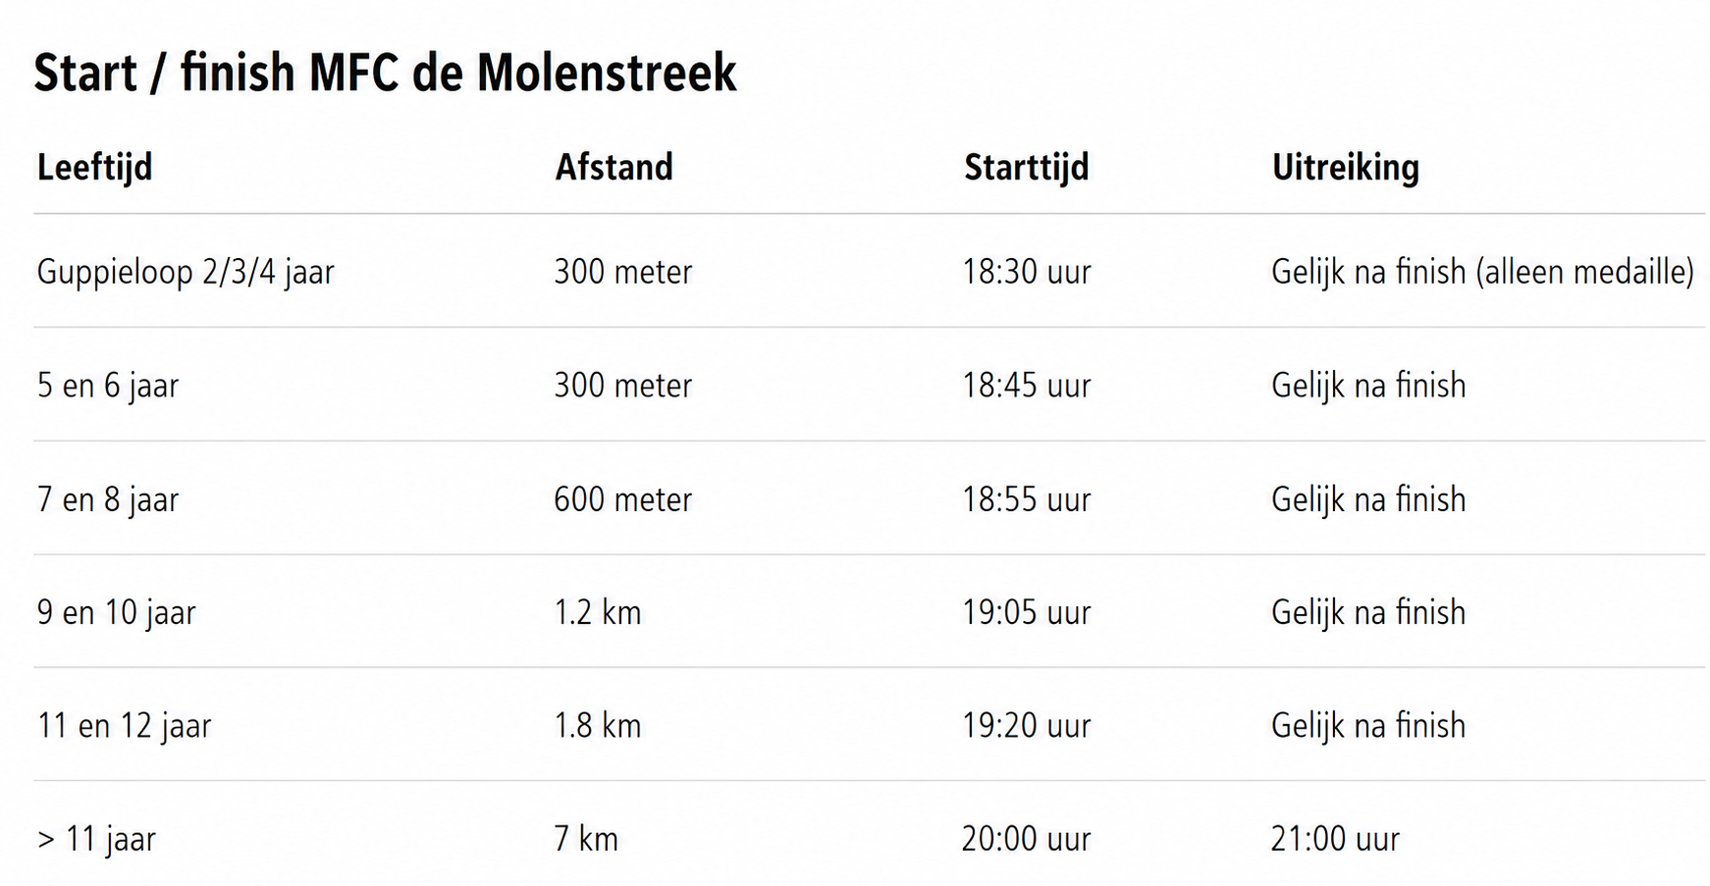Screen dimensions: 1710x886
Task: Select the '7 en 8 jaar' row label
Action: [x=108, y=499]
